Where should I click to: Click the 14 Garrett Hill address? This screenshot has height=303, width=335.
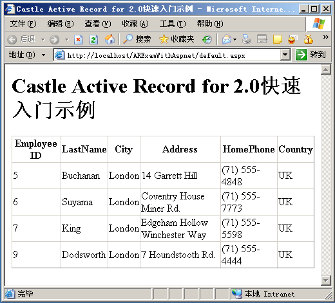(x=169, y=176)
